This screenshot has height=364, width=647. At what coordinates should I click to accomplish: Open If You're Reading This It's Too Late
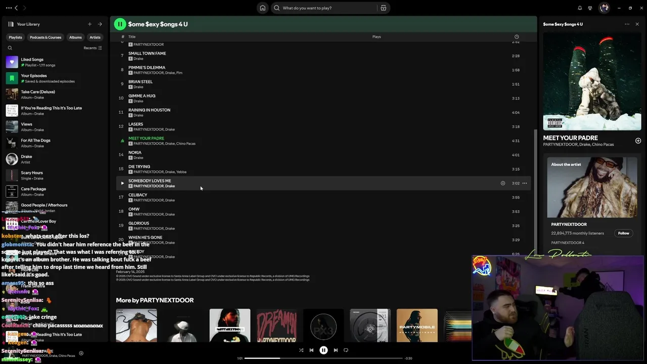(55, 111)
